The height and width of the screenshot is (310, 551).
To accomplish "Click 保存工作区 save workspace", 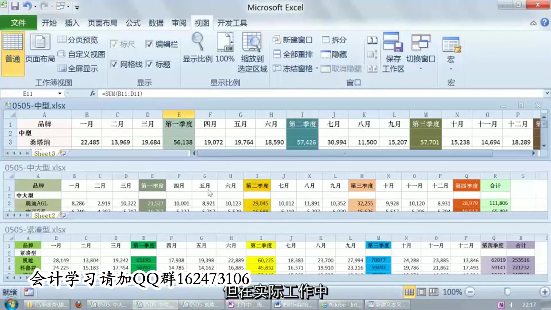I will click(x=393, y=52).
